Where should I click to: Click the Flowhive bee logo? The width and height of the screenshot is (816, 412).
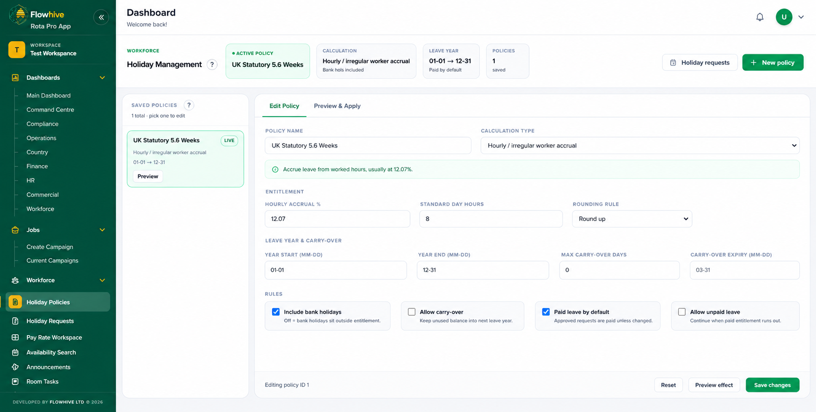[18, 15]
